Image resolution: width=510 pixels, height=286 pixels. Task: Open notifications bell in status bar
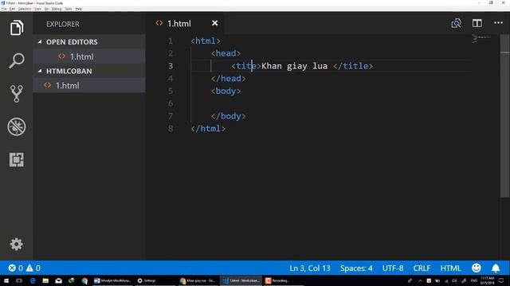pyautogui.click(x=496, y=269)
